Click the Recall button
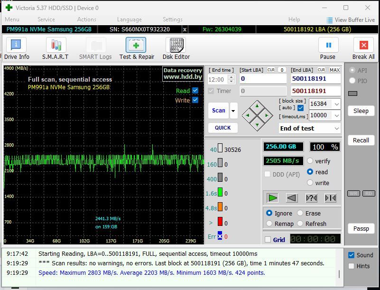 (361, 140)
